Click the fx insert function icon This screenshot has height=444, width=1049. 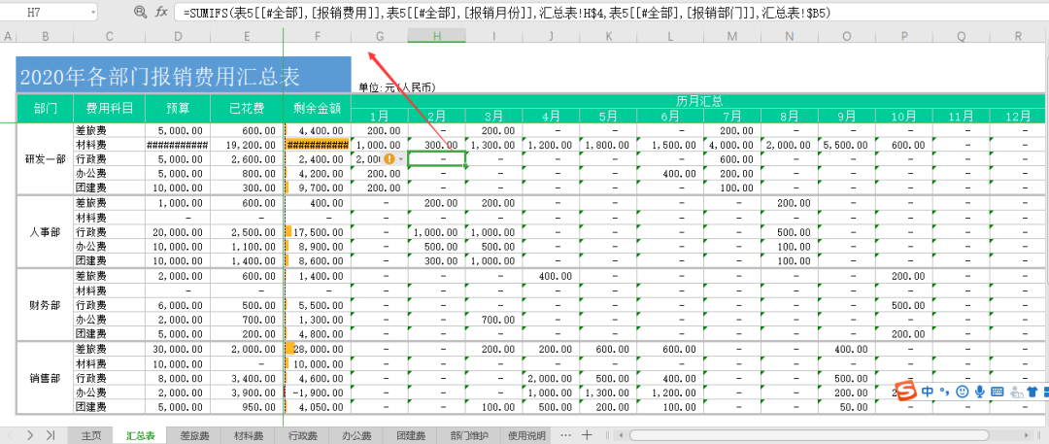(x=161, y=12)
